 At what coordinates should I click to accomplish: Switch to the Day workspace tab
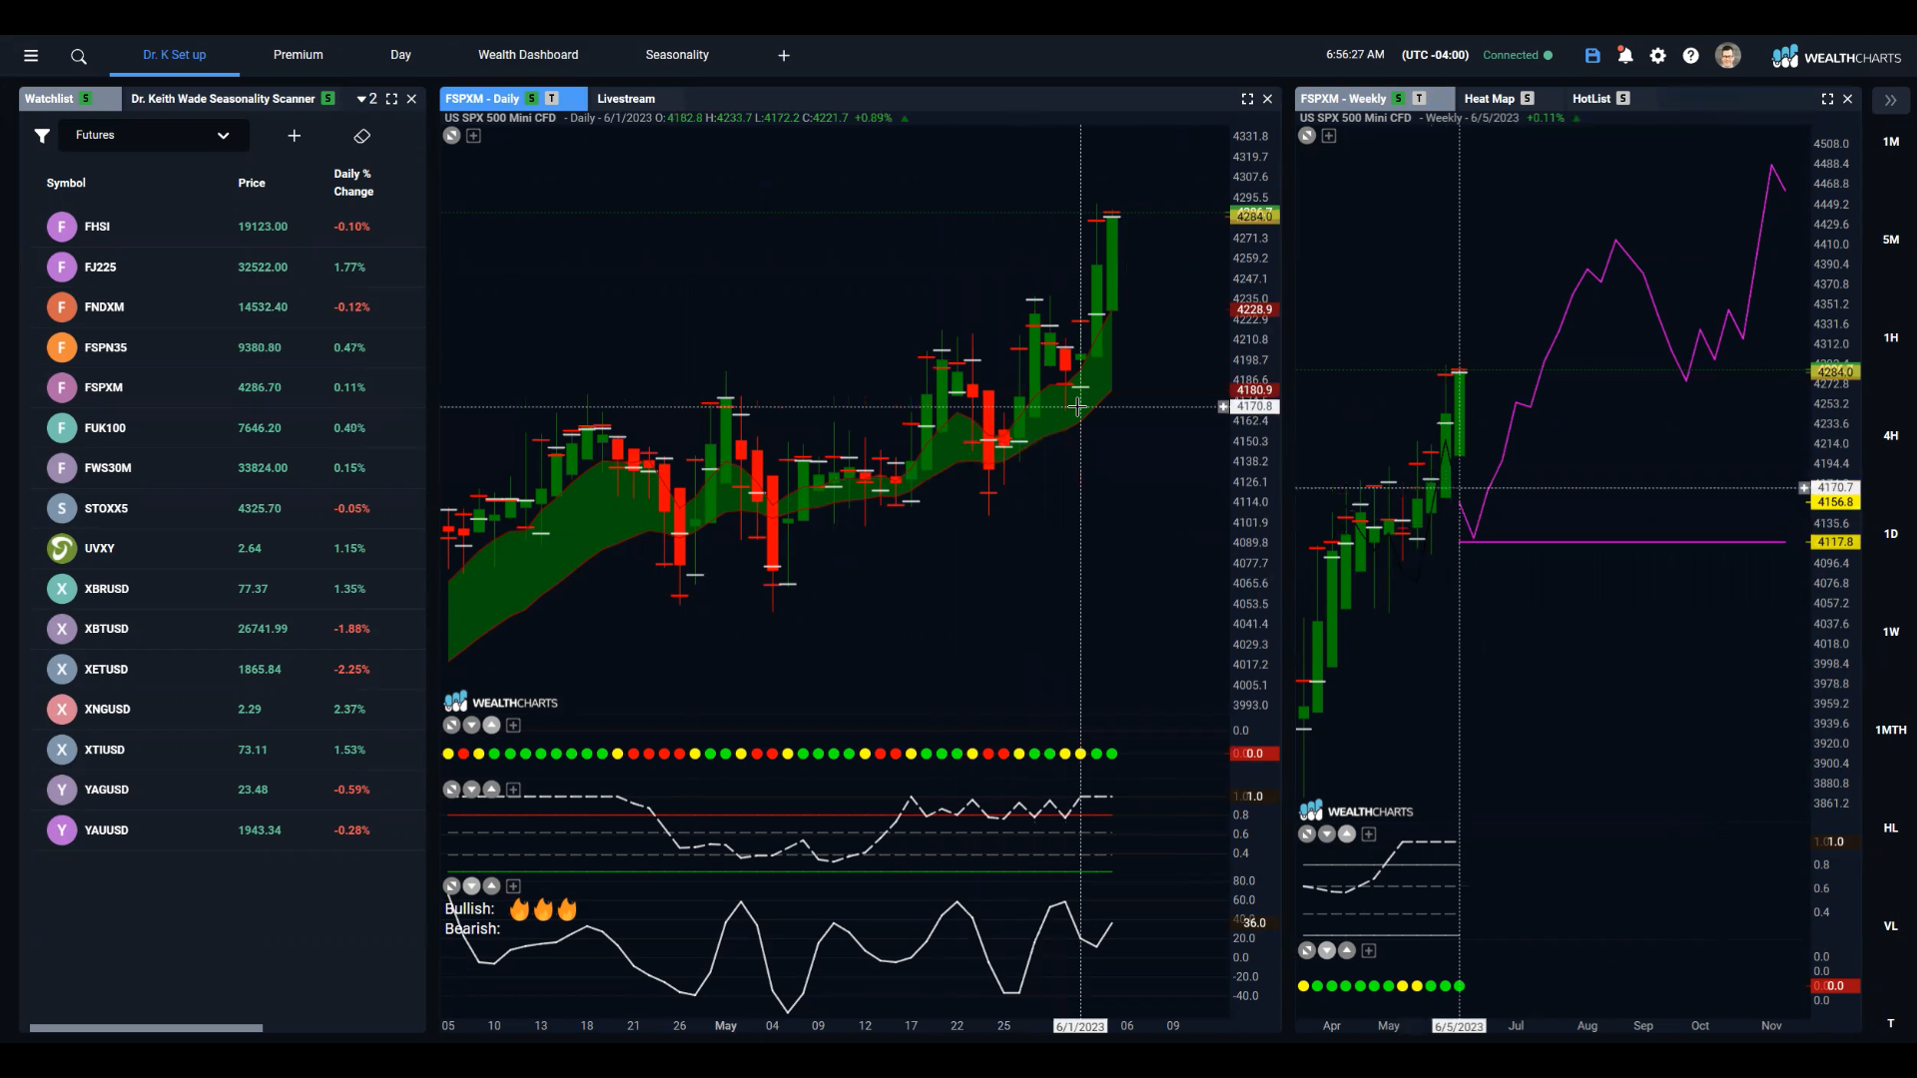click(400, 55)
